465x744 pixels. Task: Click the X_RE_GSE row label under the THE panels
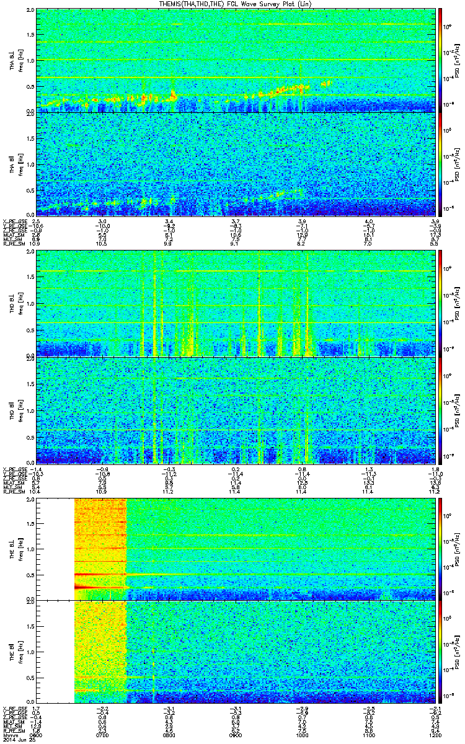(14, 709)
